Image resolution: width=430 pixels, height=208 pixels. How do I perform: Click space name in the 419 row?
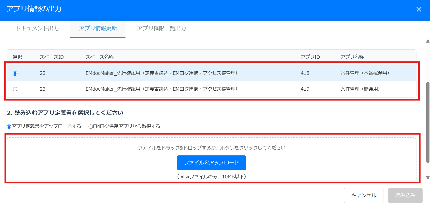[162, 89]
